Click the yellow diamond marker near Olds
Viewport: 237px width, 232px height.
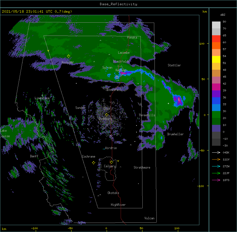(x=107, y=115)
